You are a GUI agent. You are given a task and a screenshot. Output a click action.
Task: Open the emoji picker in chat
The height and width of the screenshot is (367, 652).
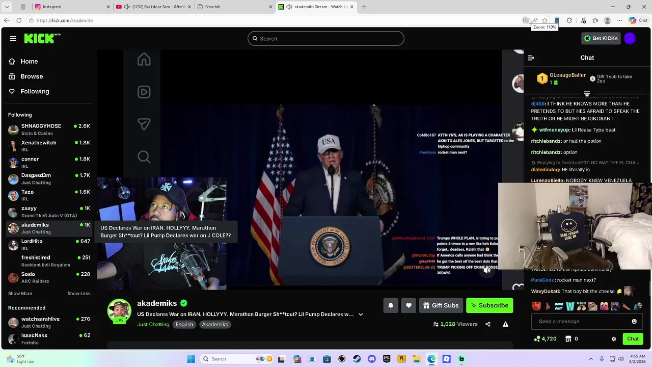tap(634, 322)
